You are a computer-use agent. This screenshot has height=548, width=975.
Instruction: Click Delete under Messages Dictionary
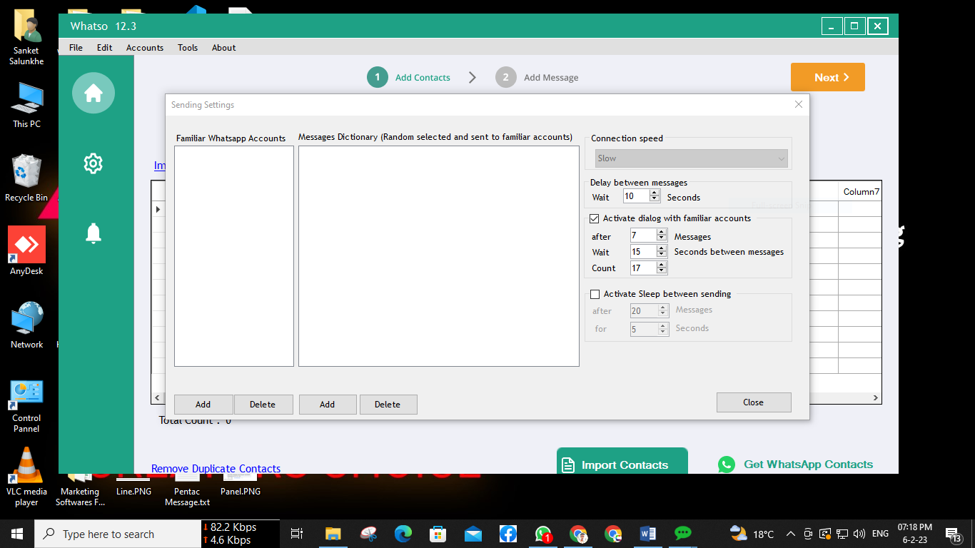(388, 405)
